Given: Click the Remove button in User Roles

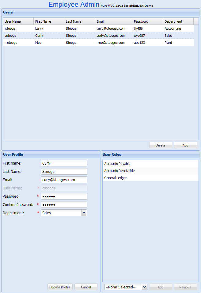Looking at the screenshot, I should click(185, 287).
